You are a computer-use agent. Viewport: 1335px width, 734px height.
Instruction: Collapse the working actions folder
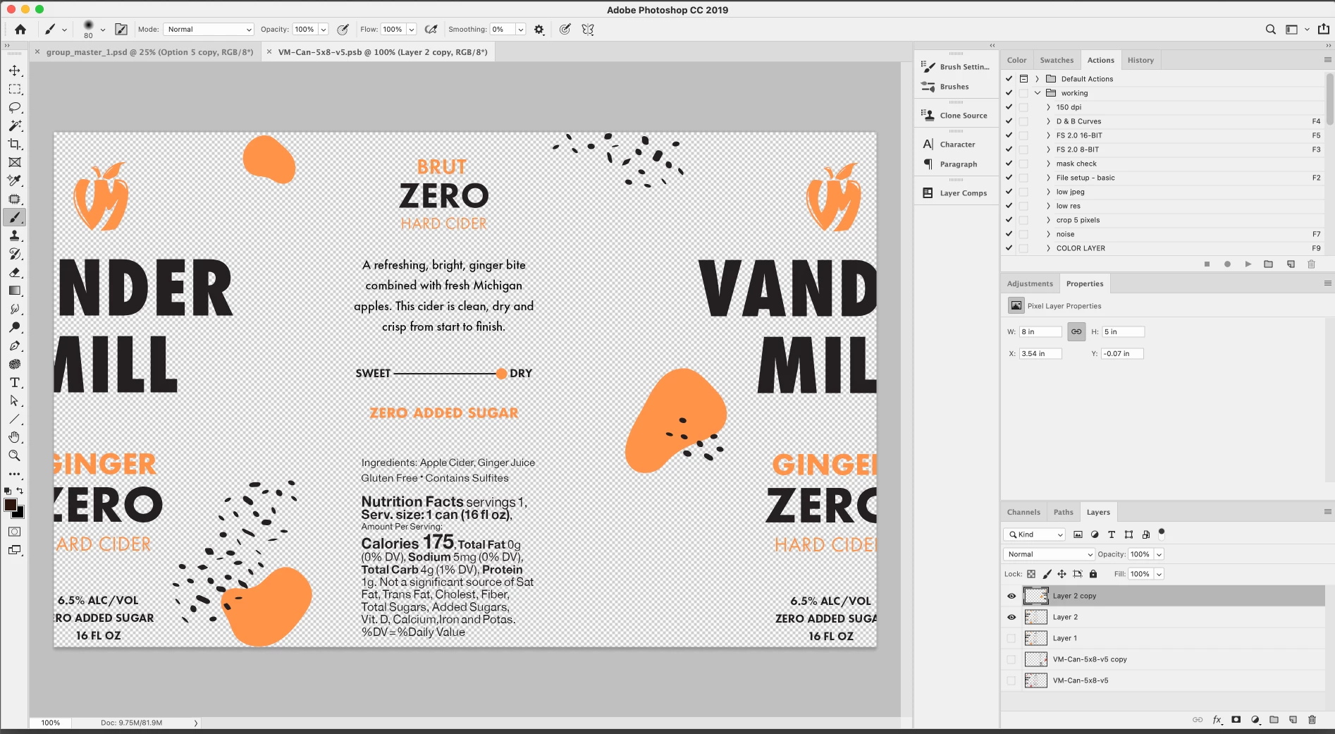(1038, 93)
